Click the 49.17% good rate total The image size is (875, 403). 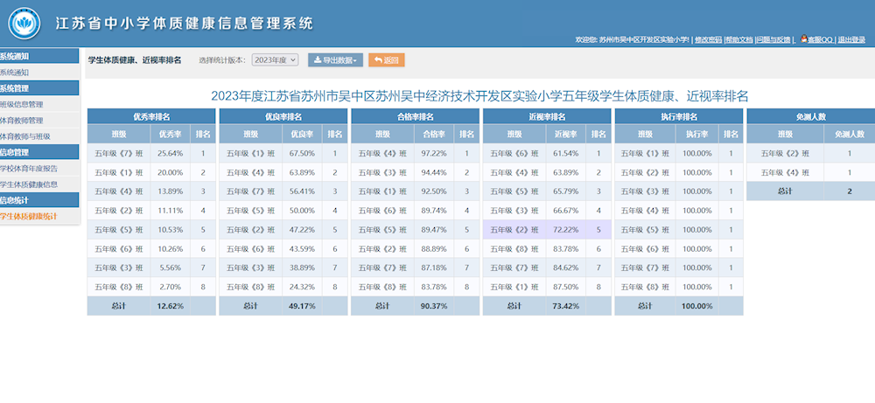click(302, 306)
